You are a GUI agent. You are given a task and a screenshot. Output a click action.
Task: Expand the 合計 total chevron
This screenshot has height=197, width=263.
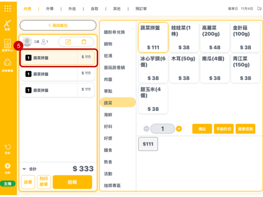pyautogui.click(x=24, y=169)
